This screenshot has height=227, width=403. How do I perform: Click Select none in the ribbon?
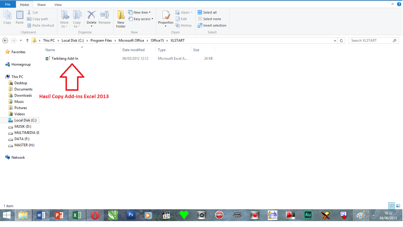pos(209,19)
